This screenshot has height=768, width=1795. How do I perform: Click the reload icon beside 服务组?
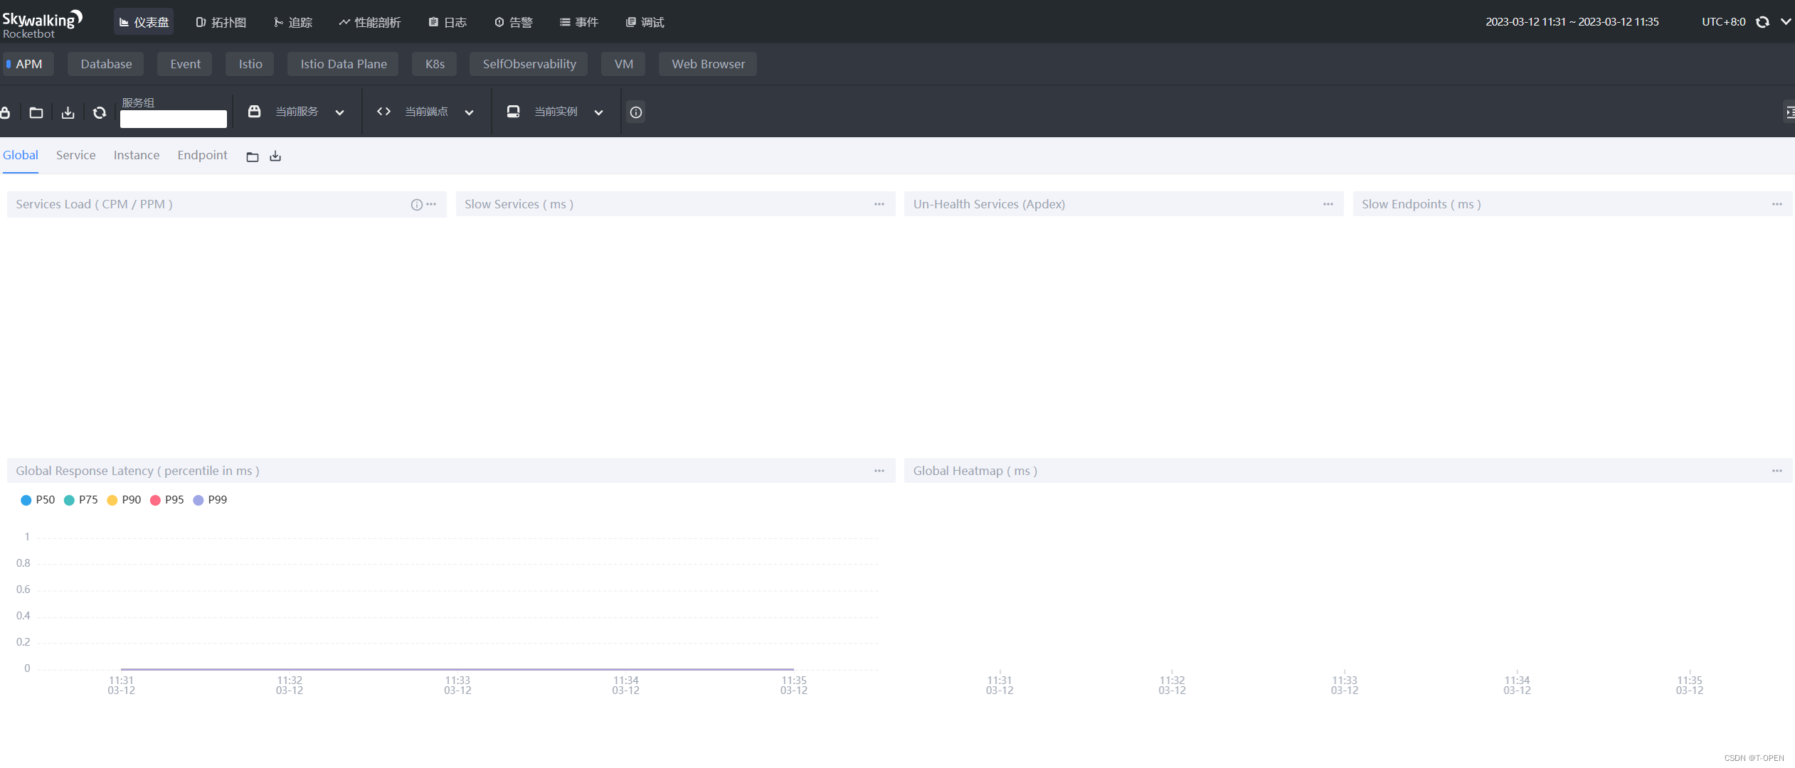click(100, 112)
